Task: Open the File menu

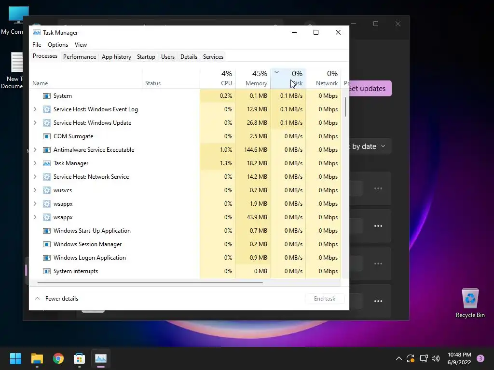Action: (x=37, y=45)
